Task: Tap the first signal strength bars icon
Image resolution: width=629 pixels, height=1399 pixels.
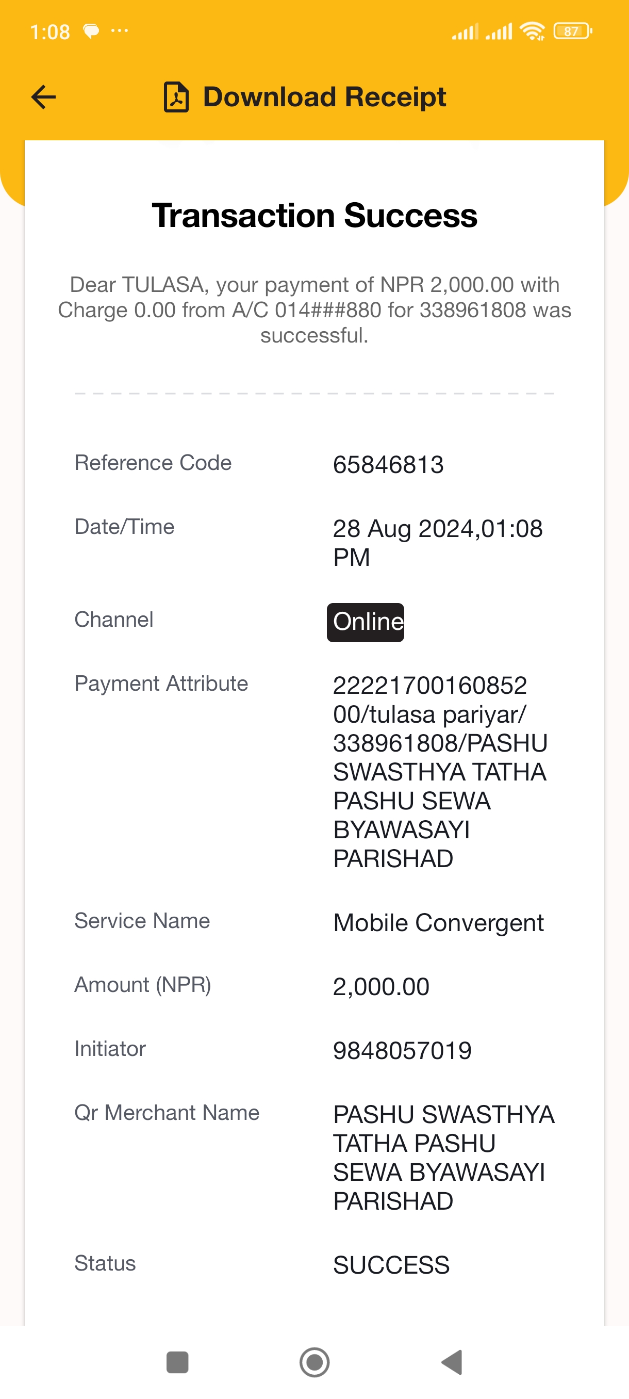Action: 465,31
